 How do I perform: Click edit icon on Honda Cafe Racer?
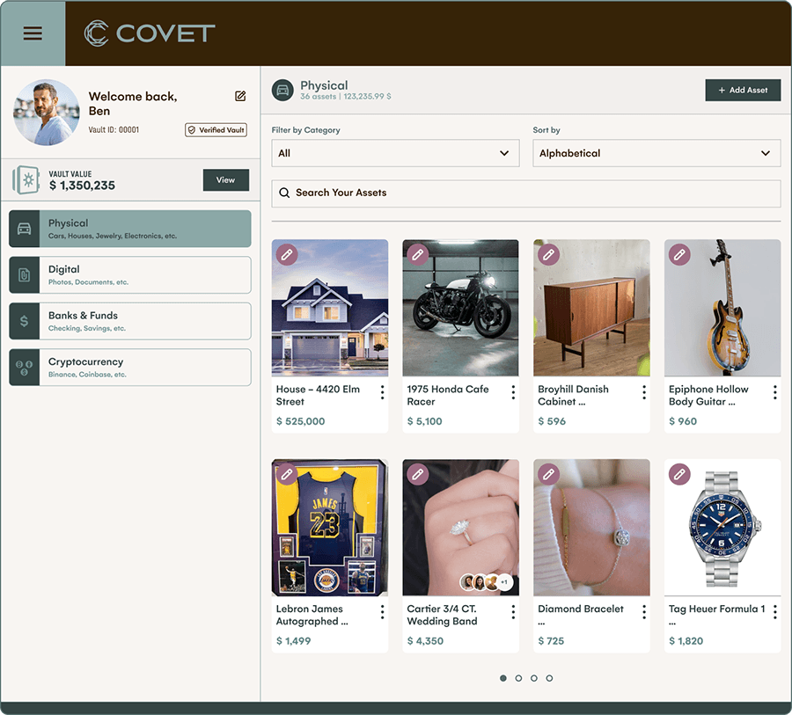click(x=417, y=255)
